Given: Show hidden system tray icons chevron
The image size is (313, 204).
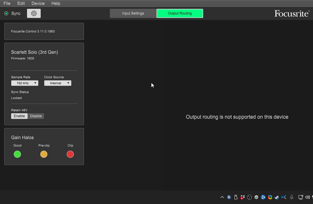Looking at the screenshot, I should click(222, 197).
